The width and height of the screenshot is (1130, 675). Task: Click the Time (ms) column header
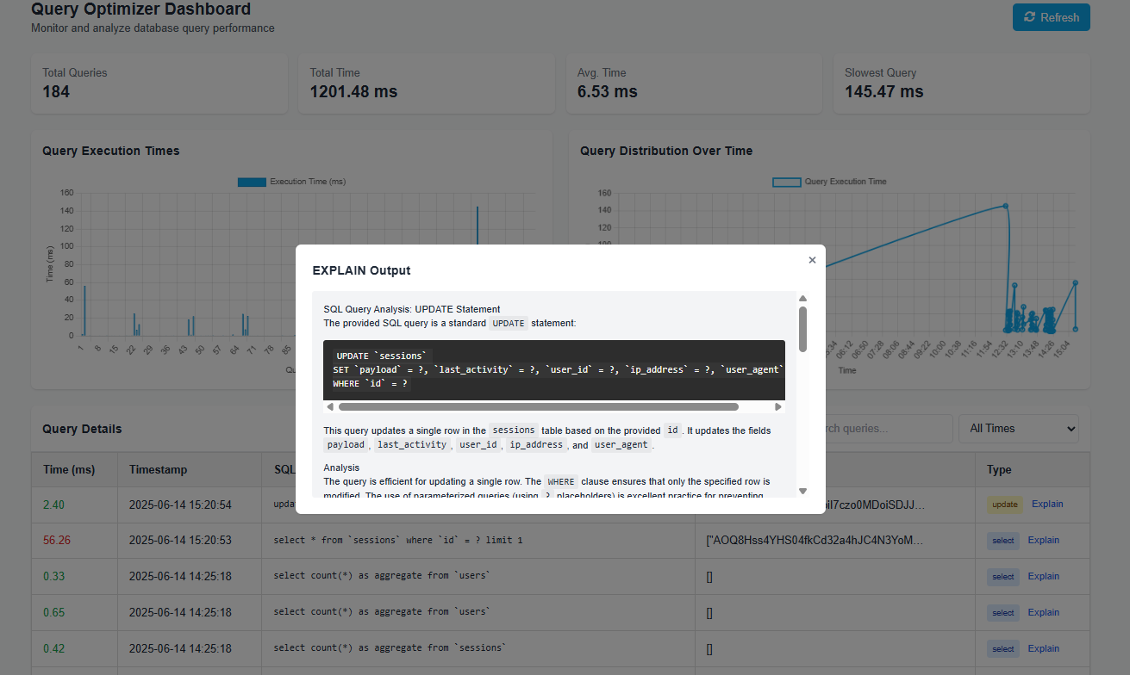point(69,470)
